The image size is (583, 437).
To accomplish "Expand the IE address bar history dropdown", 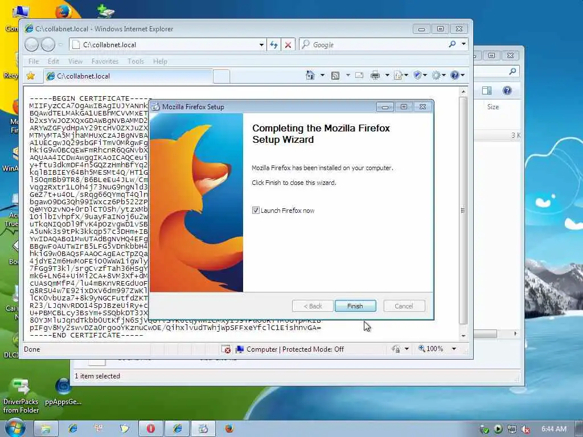I will pyautogui.click(x=261, y=45).
